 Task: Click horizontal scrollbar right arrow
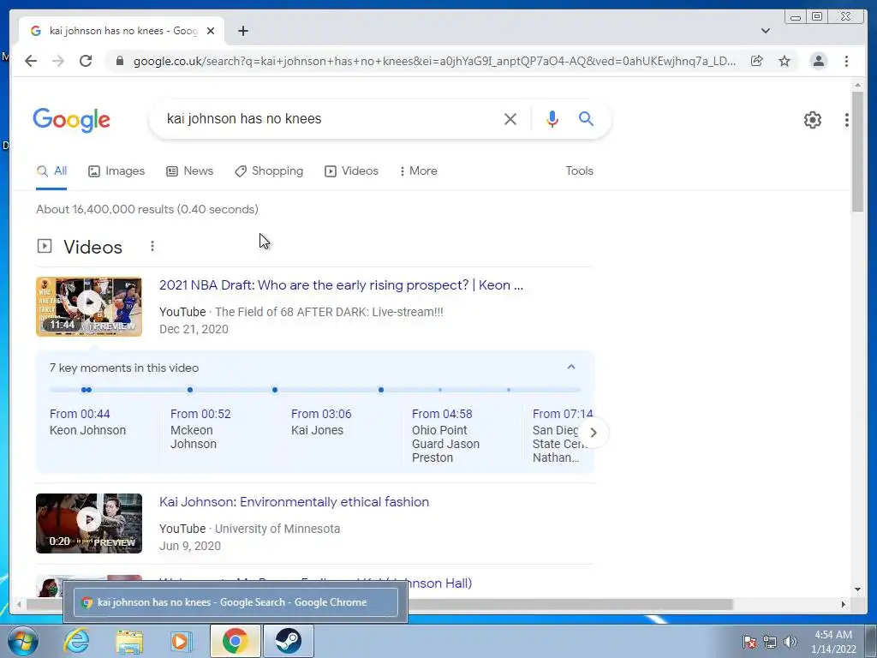tap(844, 604)
